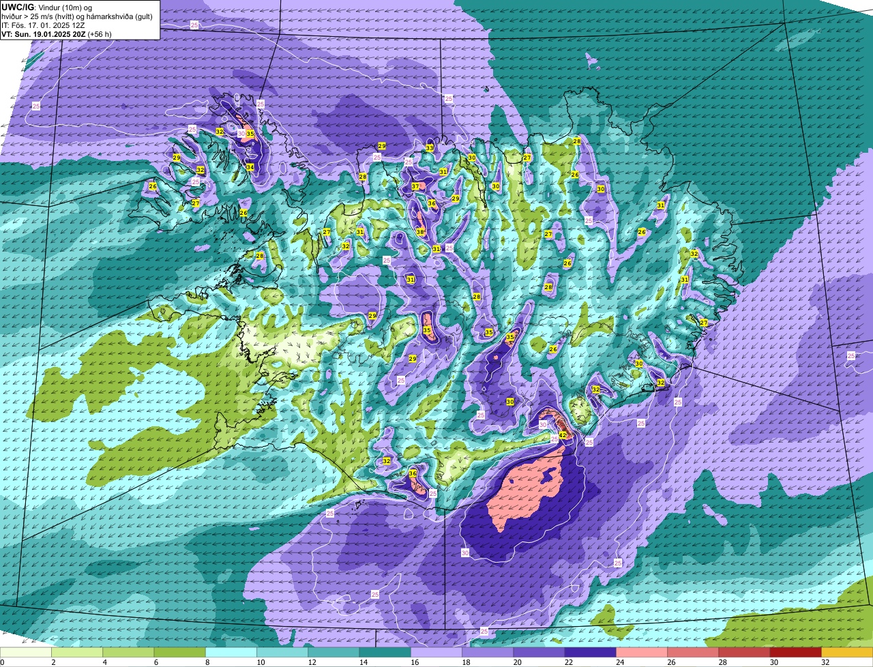Click the yellow 37 gust label

(x=415, y=186)
